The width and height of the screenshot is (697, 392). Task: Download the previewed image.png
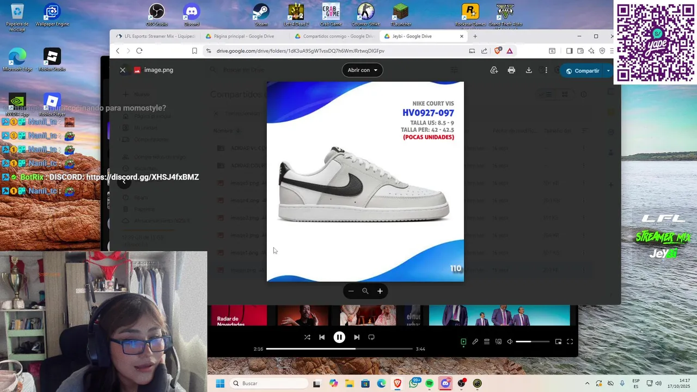pos(529,70)
